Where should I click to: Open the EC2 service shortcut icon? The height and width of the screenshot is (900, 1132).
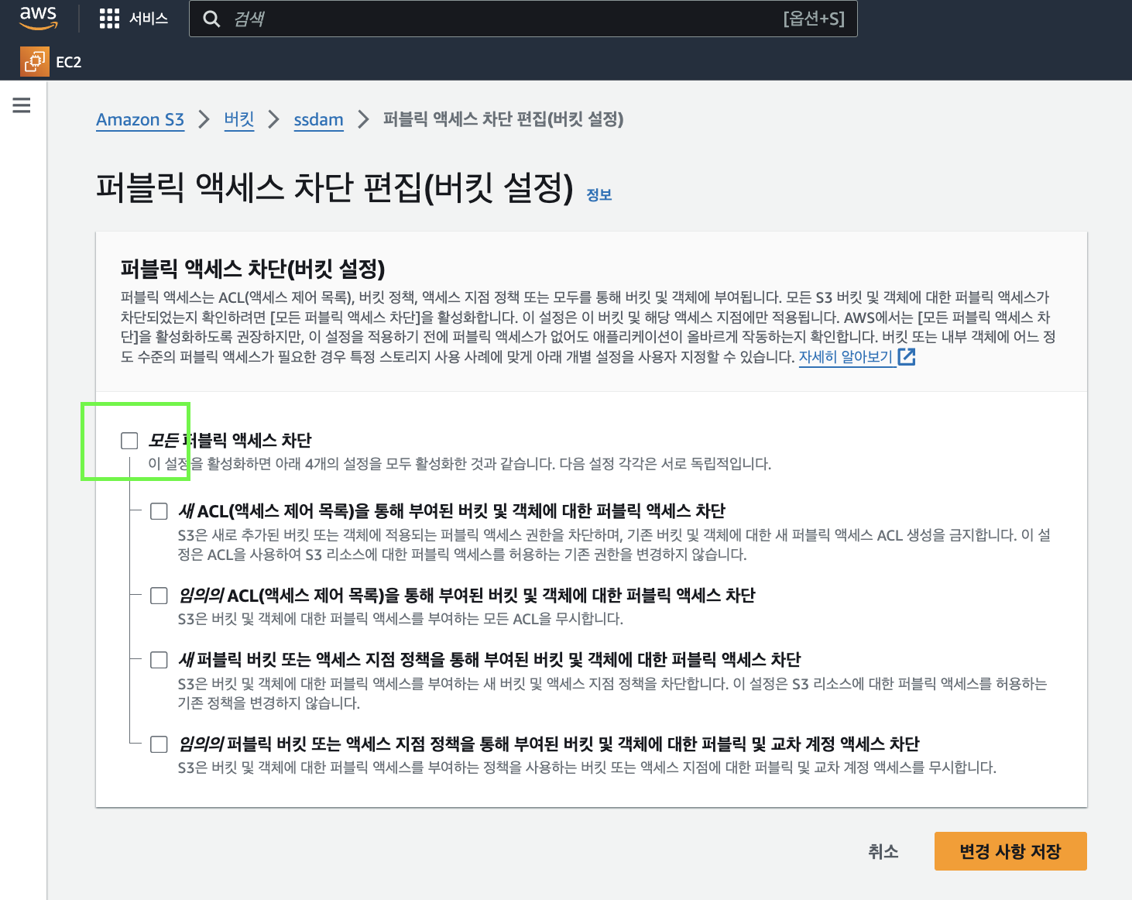point(34,62)
